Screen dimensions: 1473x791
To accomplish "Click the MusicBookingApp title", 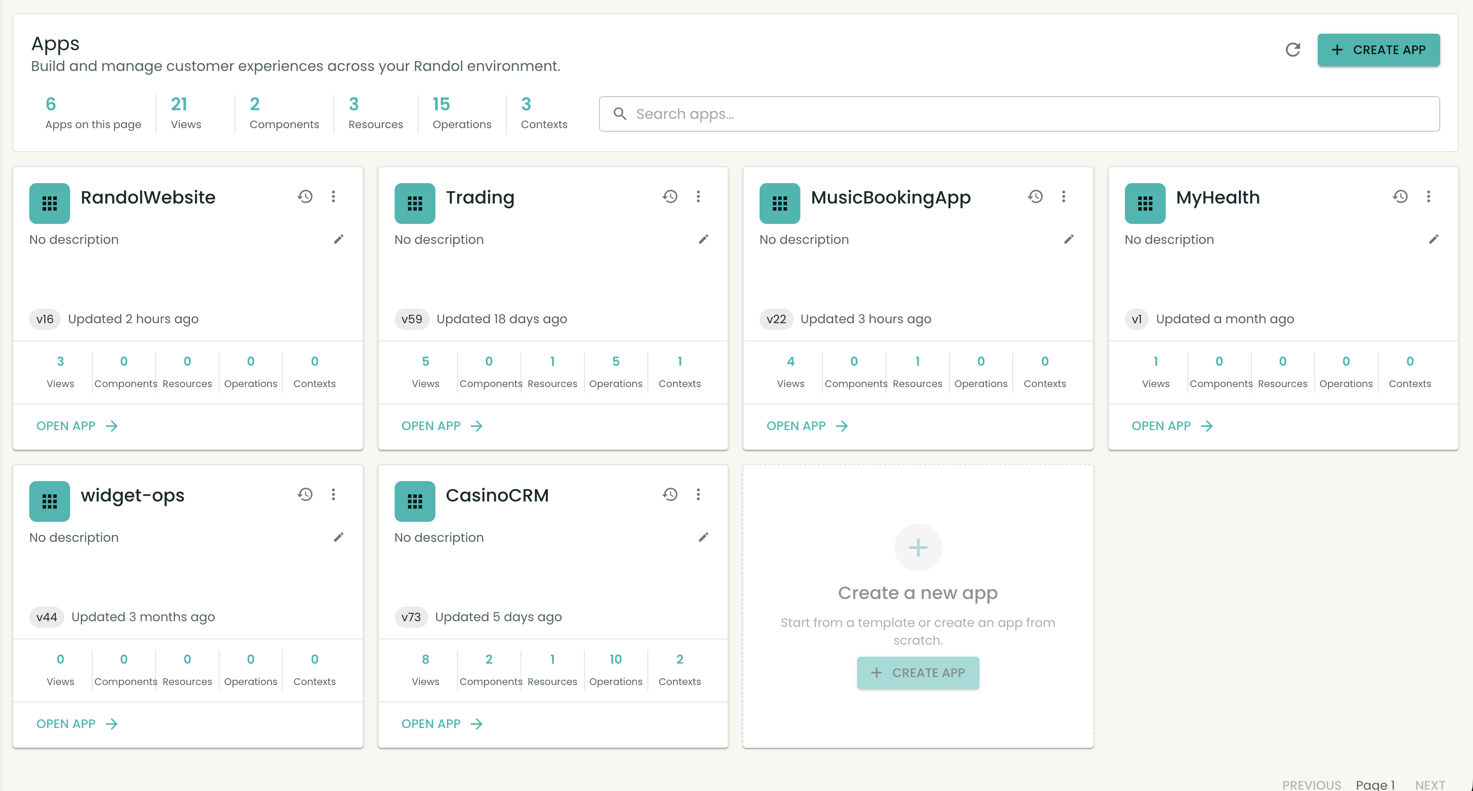I will 890,197.
